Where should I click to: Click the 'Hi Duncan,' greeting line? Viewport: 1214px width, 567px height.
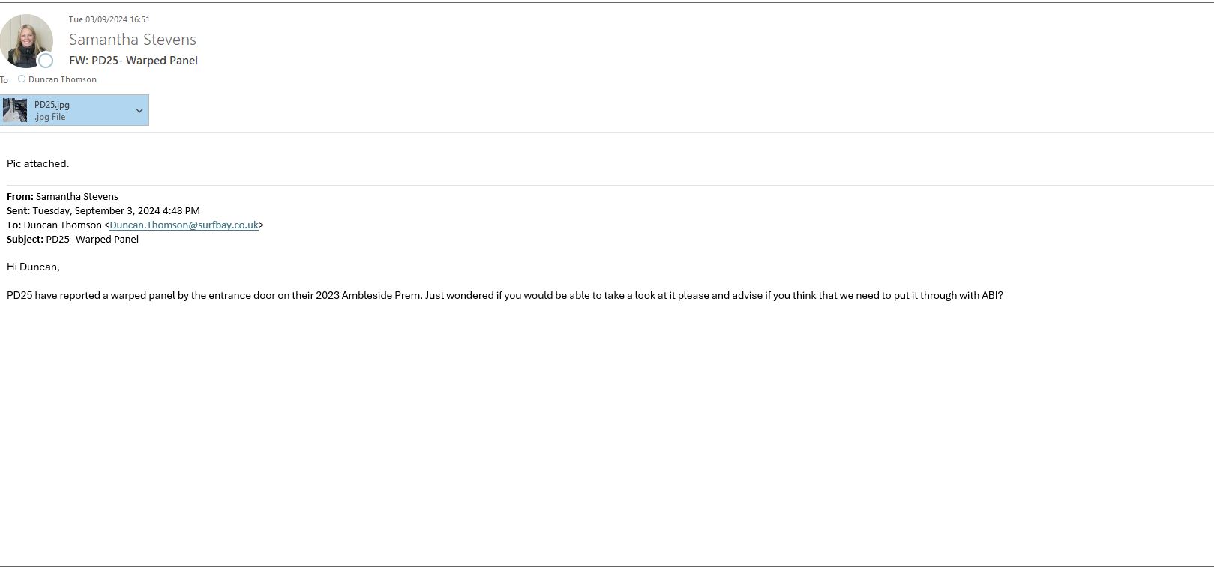(x=33, y=267)
